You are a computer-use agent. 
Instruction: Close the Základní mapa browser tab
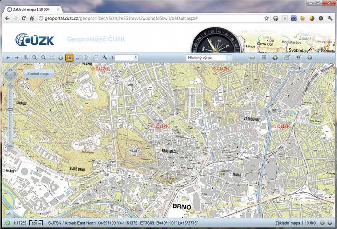(58, 9)
